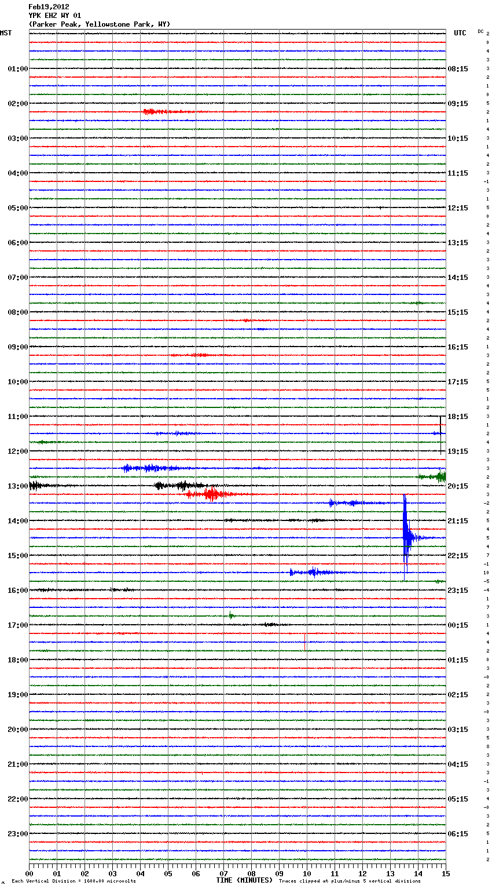Click the red vertical spike near minute 10 after 17:00
The width and height of the screenshot is (492, 889).
[305, 642]
